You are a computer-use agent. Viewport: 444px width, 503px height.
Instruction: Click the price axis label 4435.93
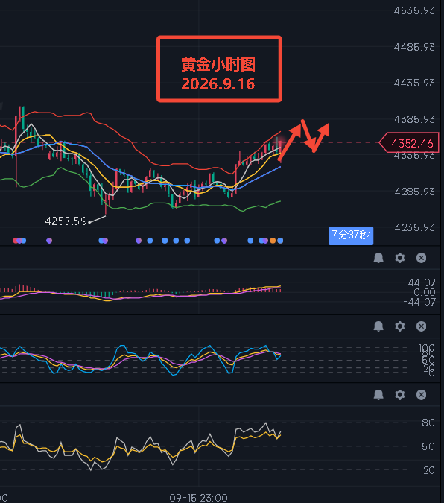point(414,83)
